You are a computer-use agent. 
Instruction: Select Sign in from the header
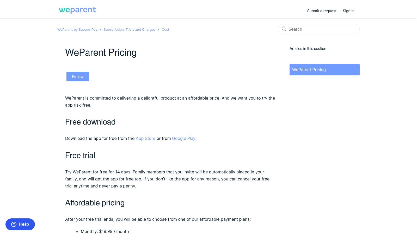(348, 11)
